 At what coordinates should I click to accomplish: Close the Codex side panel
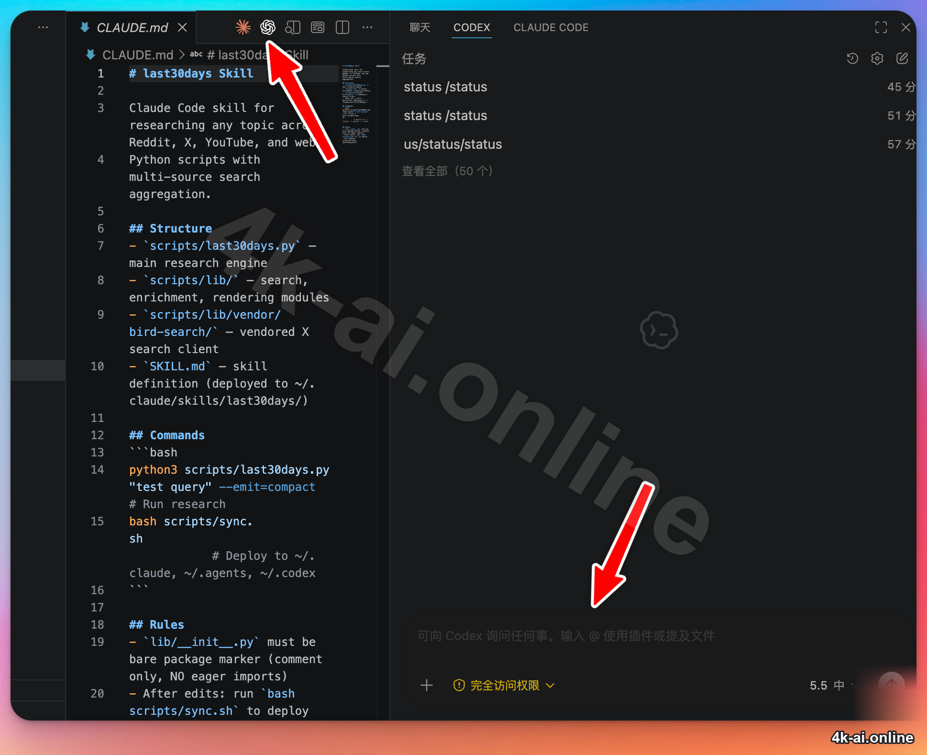click(x=905, y=27)
